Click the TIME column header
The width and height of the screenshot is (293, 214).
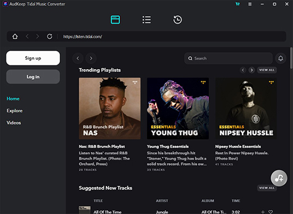click(236, 201)
